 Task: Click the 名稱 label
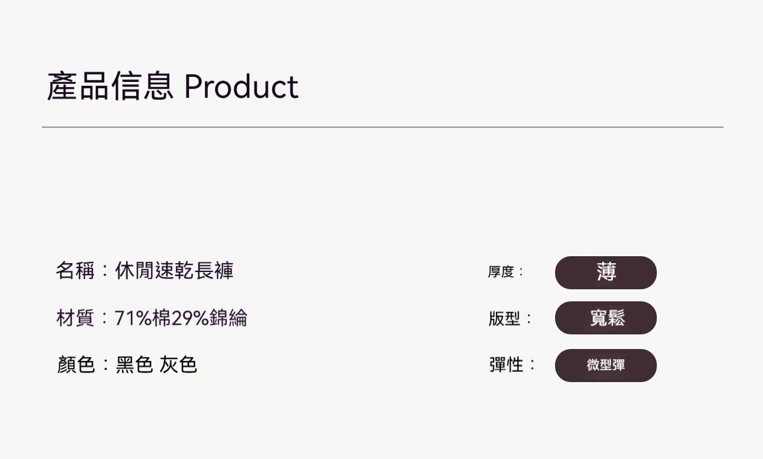75,271
